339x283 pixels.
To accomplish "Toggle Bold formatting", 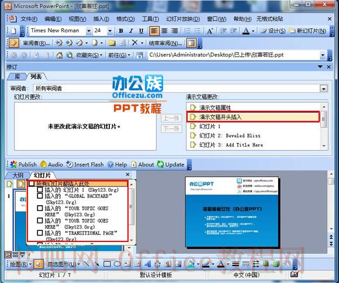I will 121,31.
